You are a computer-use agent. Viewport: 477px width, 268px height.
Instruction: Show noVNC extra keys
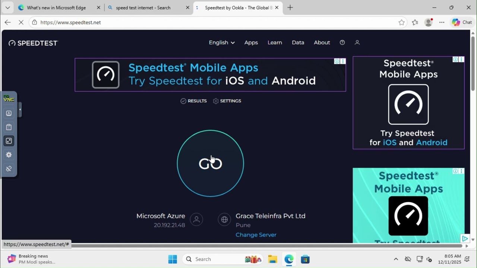pos(9,113)
